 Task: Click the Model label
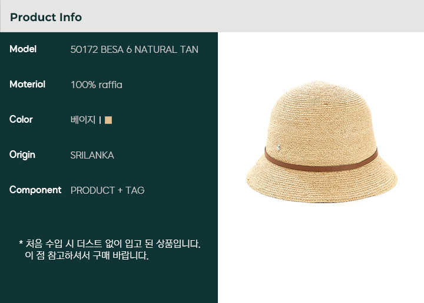[x=23, y=49]
